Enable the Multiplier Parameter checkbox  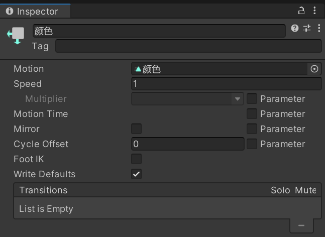pyautogui.click(x=252, y=99)
